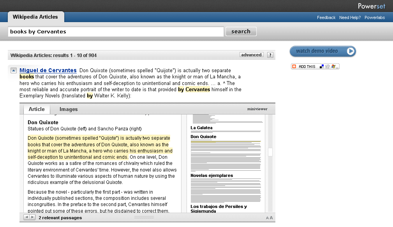Focus the 'books by Cervantes' search field
The image size is (393, 227).
tap(116, 32)
